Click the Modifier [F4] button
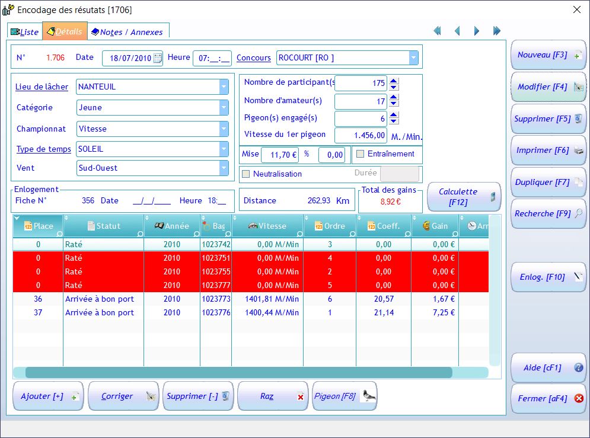590x438 pixels. coord(548,87)
